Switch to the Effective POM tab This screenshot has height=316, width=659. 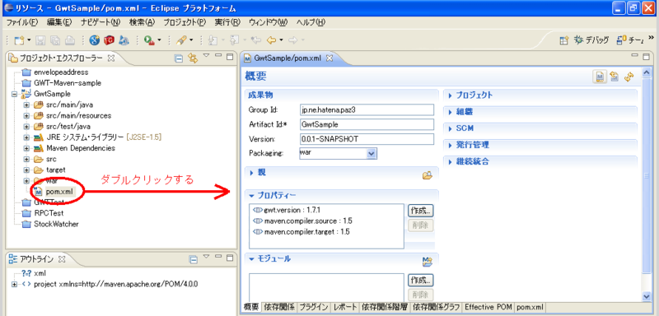pyautogui.click(x=488, y=307)
